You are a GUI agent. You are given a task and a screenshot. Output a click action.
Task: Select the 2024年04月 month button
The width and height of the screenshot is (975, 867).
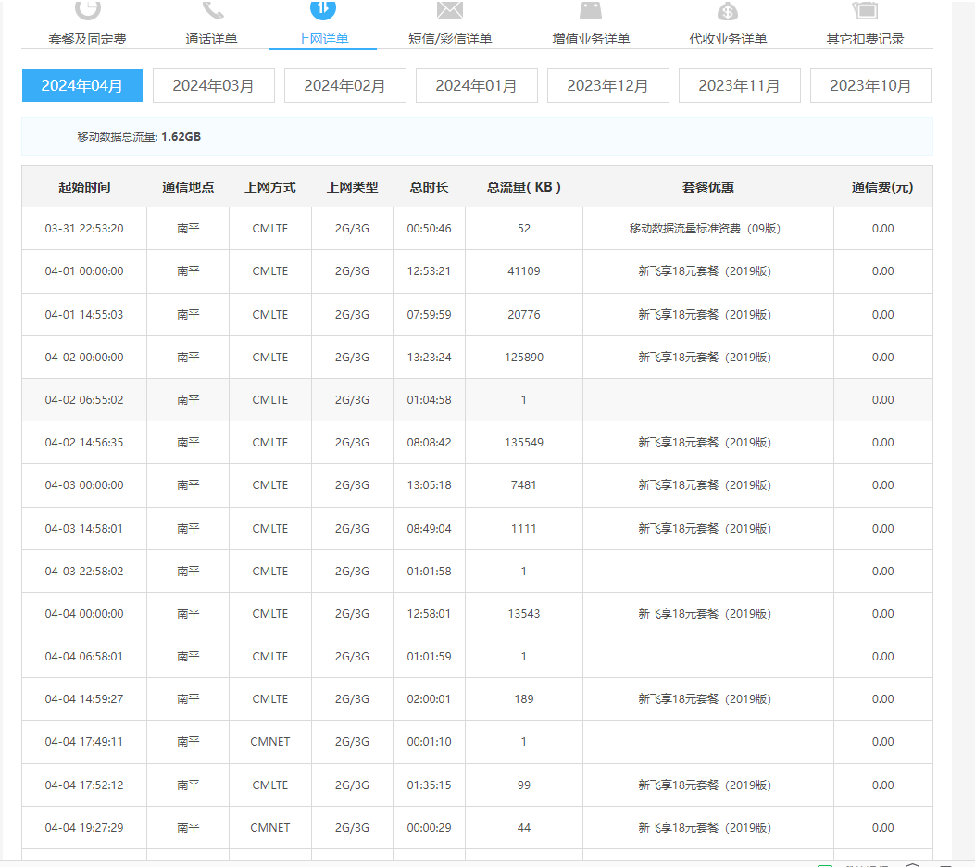click(82, 85)
